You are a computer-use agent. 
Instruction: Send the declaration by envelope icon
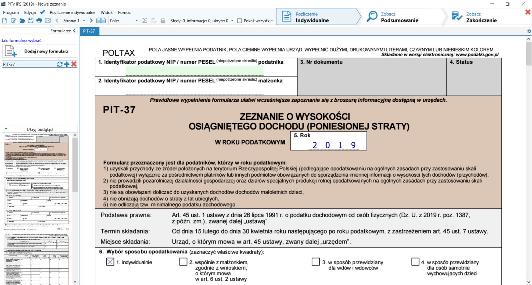(48, 21)
